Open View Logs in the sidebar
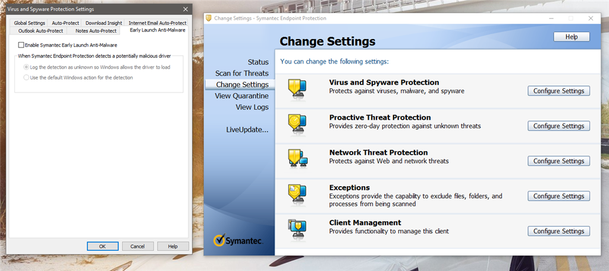The height and width of the screenshot is (271, 609). tap(252, 107)
